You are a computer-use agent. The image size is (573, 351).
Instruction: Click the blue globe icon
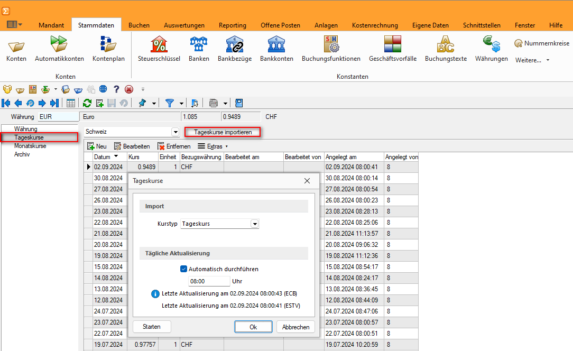pyautogui.click(x=104, y=89)
